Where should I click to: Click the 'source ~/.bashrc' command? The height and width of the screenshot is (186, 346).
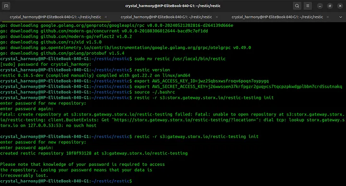(155, 92)
